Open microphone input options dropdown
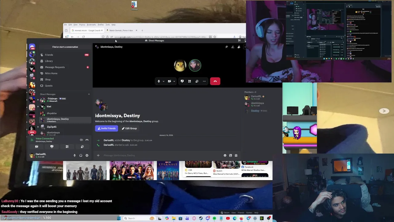Image resolution: width=394 pixels, height=222 pixels. (163, 81)
